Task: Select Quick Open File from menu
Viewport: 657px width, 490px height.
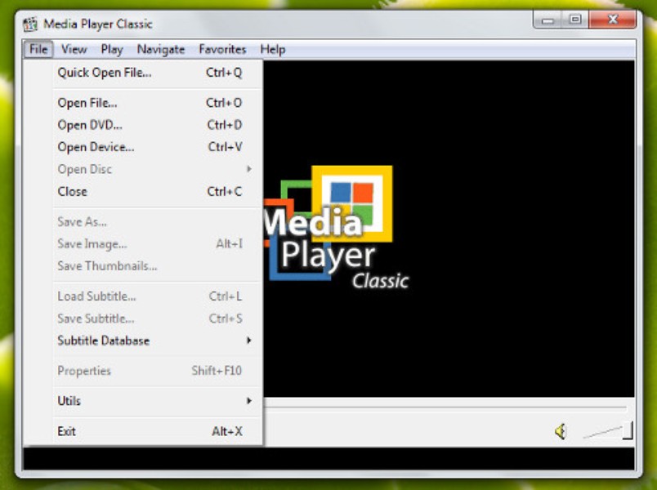Action: click(105, 73)
